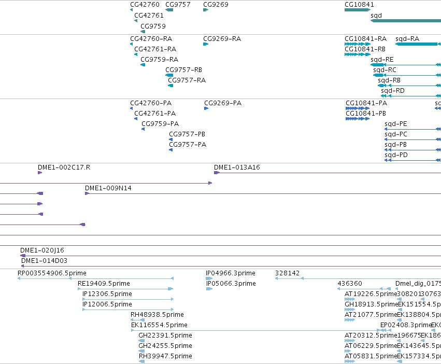This screenshot has height=364, width=441.
Task: Click the CG9269-PA protein label
Action: tap(223, 103)
